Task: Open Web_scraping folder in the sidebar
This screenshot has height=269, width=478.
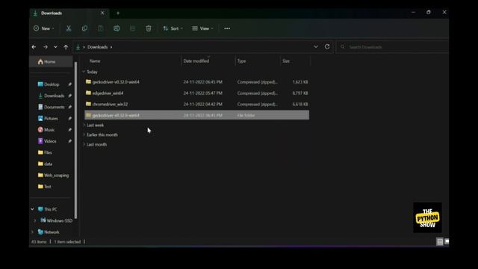Action: point(56,175)
